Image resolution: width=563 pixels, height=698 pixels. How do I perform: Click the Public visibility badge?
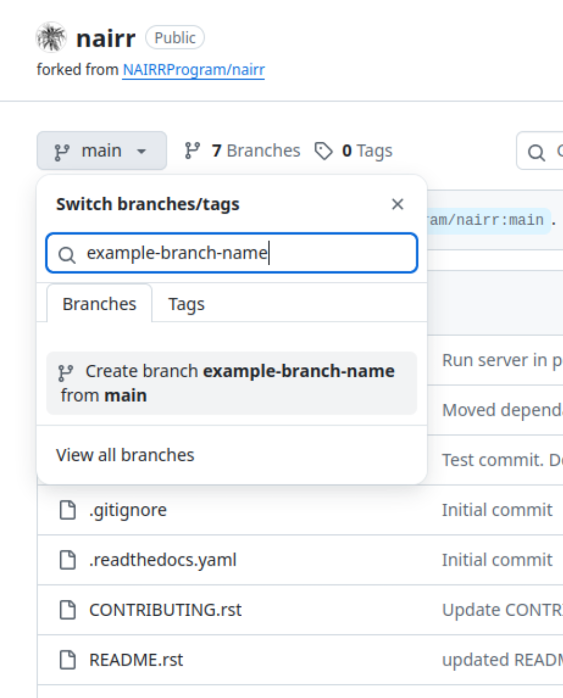(x=175, y=38)
